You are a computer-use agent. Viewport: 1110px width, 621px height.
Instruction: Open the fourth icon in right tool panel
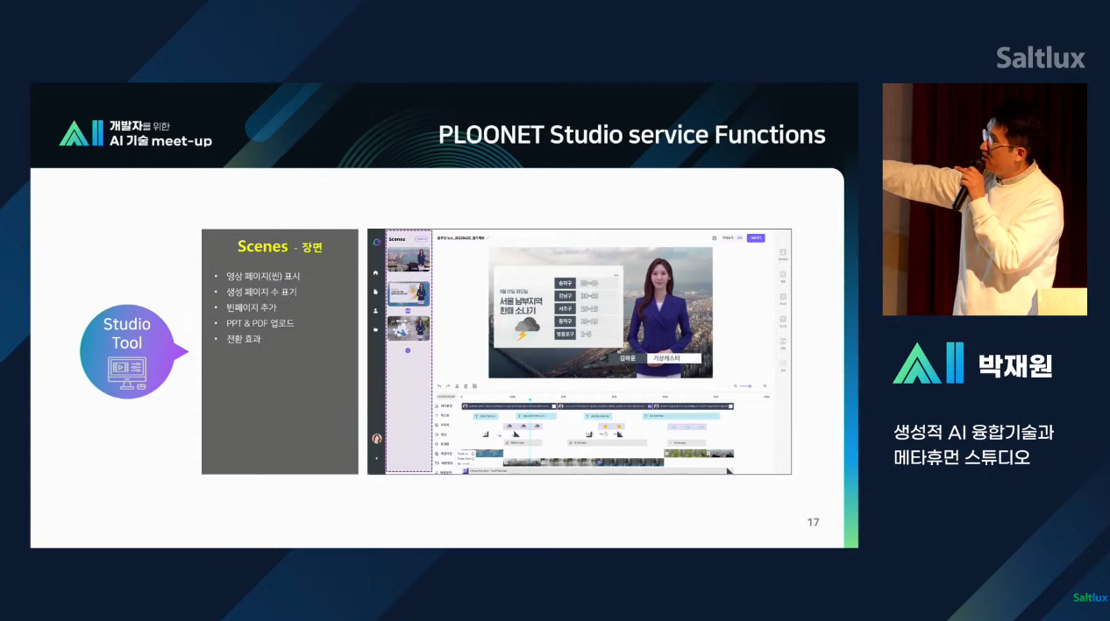783,319
